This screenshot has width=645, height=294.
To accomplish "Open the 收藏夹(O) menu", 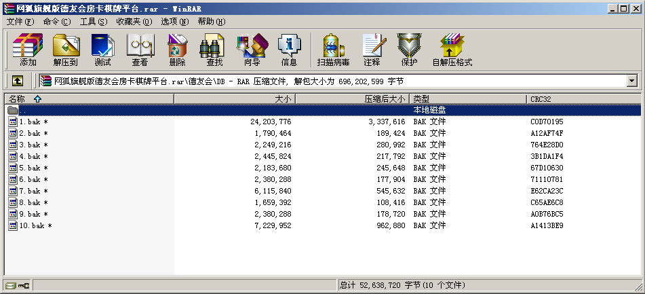I will (x=134, y=22).
